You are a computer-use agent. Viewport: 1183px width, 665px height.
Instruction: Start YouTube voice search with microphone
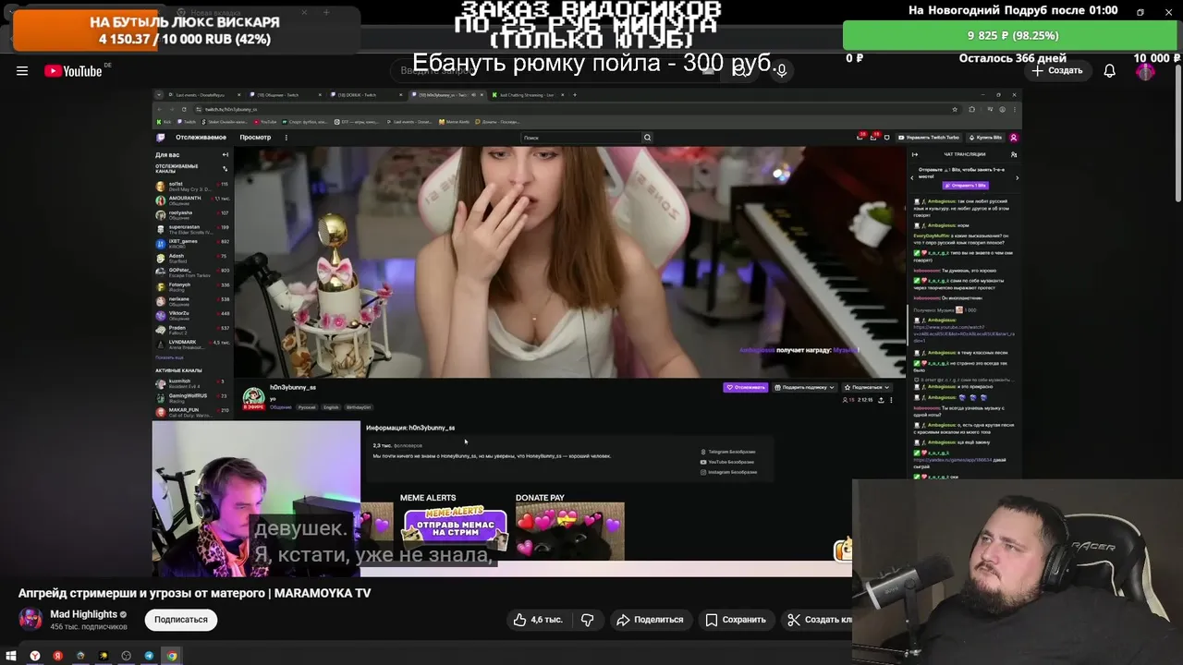pyautogui.click(x=781, y=70)
